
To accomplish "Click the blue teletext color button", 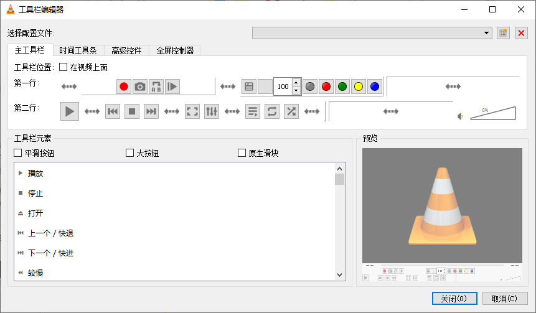I will (x=375, y=86).
